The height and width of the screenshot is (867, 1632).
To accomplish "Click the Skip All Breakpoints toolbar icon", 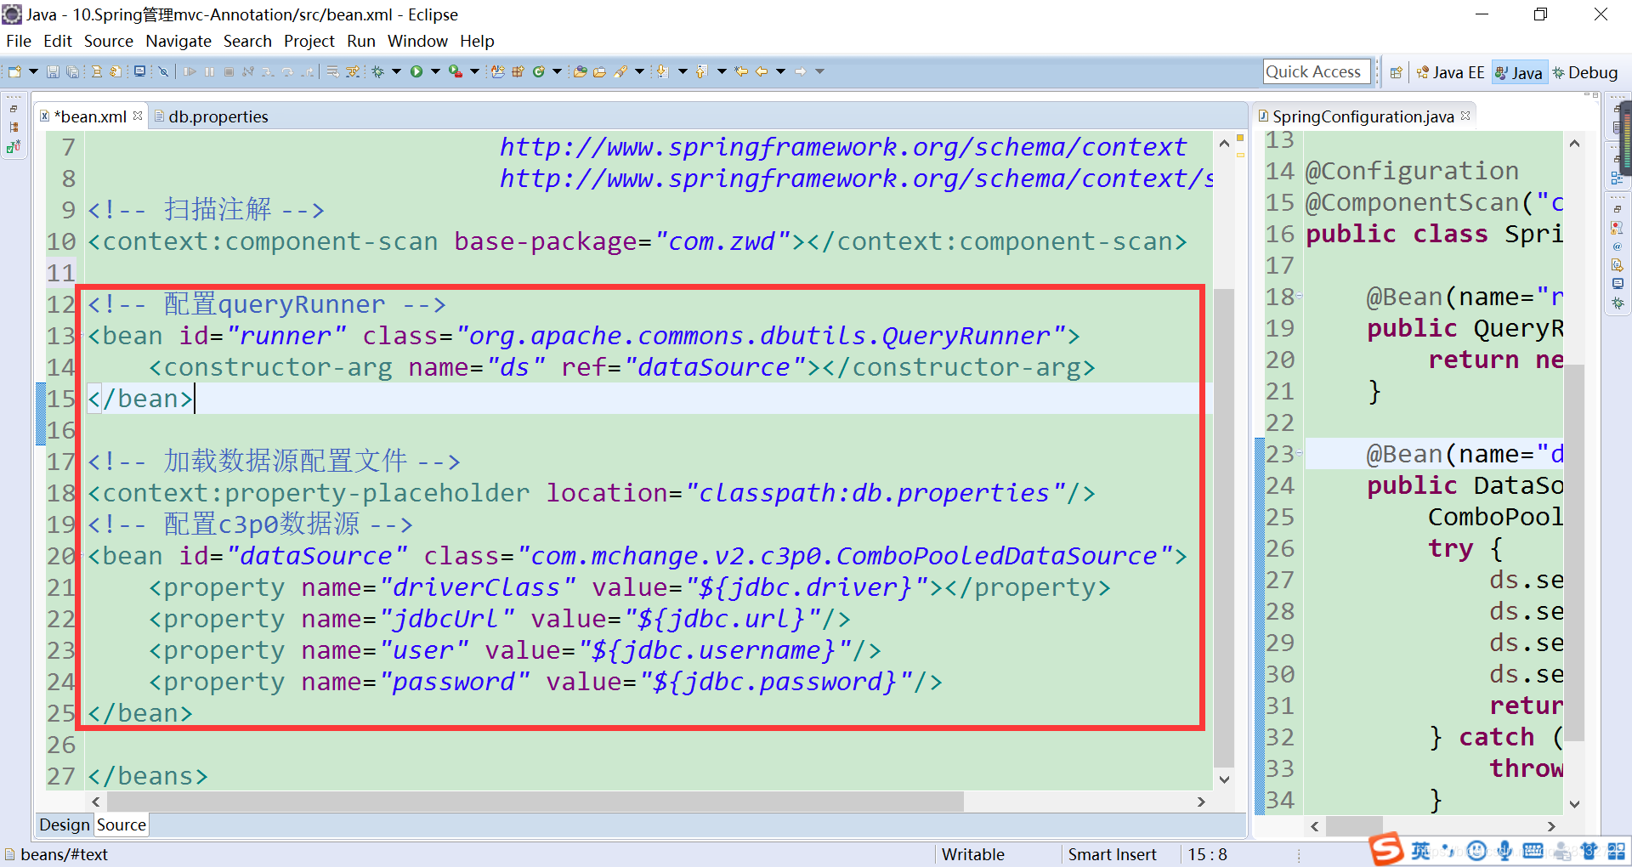I will 163,71.
